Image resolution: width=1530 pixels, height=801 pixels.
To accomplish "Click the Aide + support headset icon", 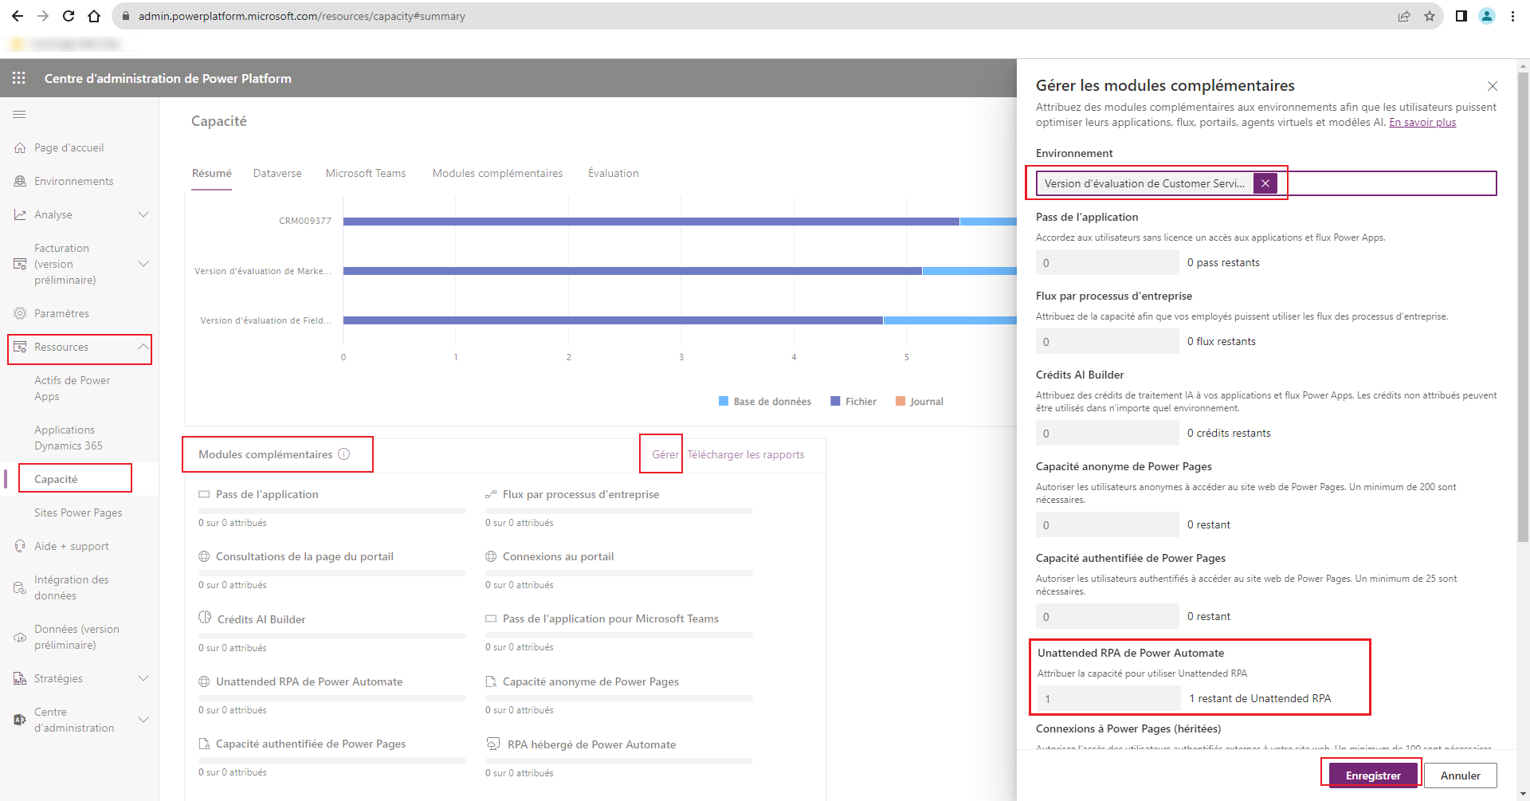I will (20, 547).
